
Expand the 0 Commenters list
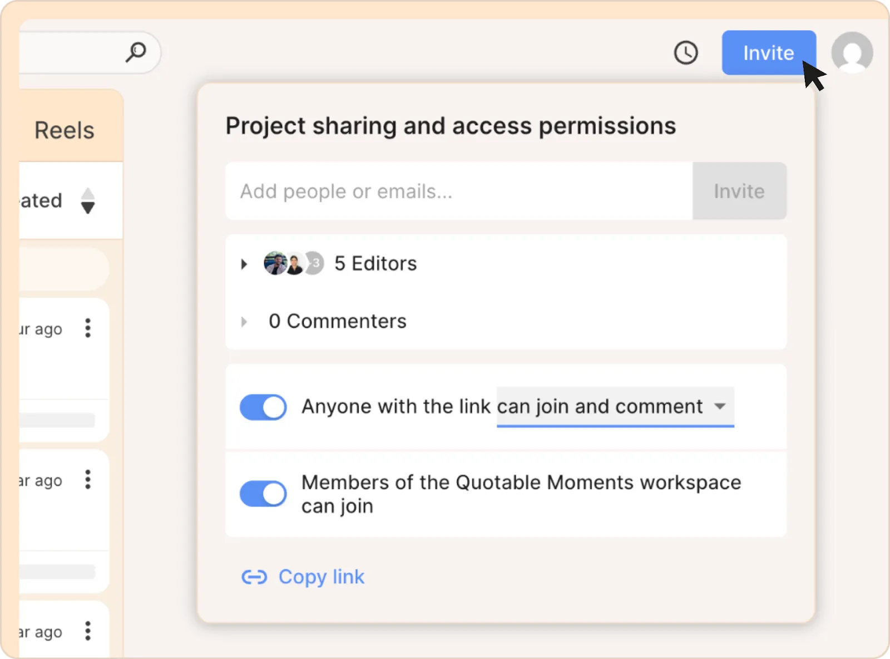tap(244, 322)
